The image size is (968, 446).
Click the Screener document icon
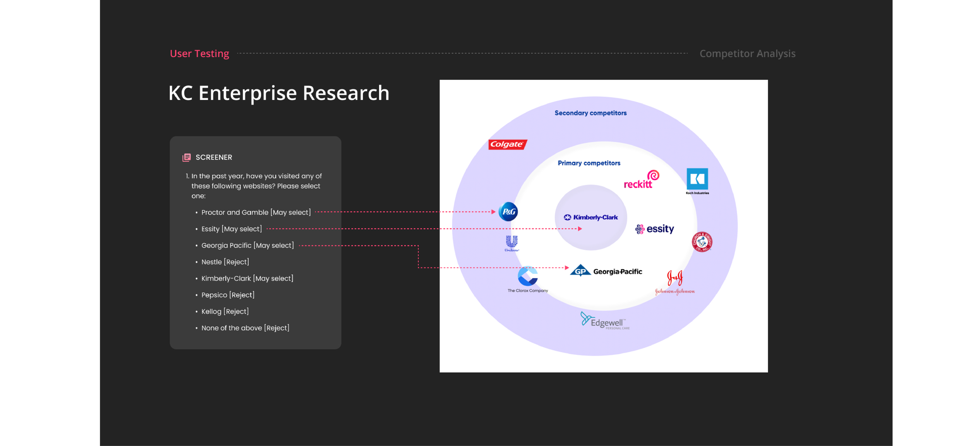(187, 157)
